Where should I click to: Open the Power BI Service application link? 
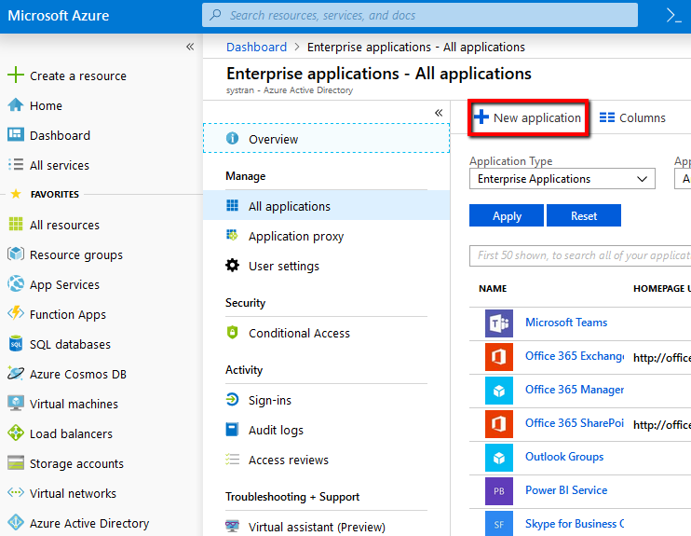(x=566, y=490)
